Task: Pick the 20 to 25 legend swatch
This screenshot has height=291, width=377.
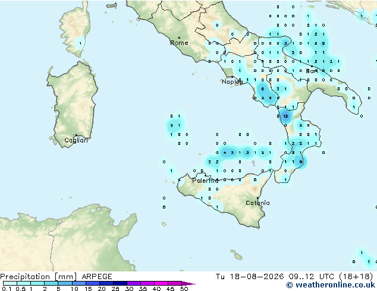Action: (106, 283)
